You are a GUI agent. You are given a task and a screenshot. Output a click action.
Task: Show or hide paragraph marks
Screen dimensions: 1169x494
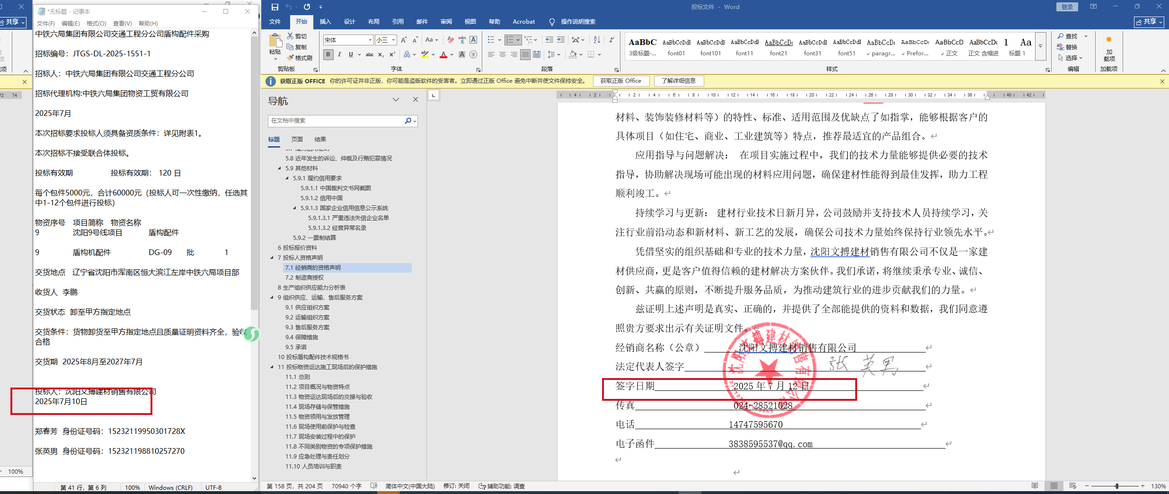click(611, 40)
